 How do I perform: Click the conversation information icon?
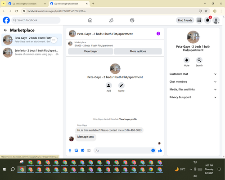(158, 34)
